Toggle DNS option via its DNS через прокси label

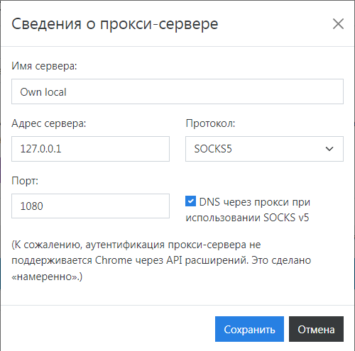255,202
